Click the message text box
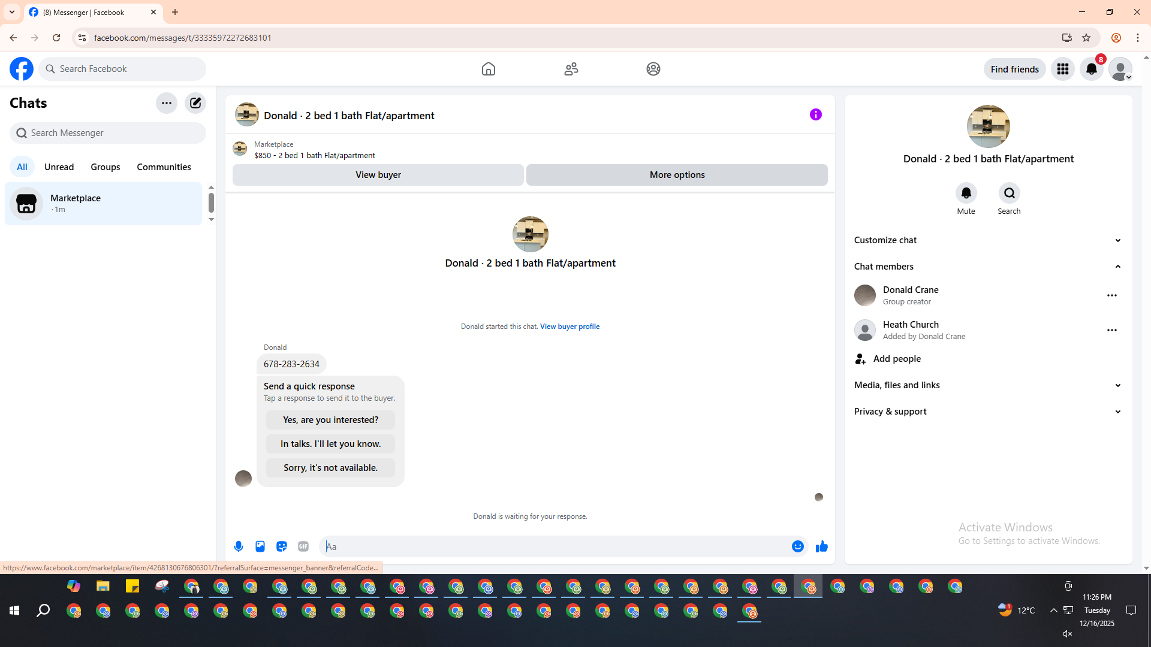Viewport: 1151px width, 647px height. click(x=555, y=546)
